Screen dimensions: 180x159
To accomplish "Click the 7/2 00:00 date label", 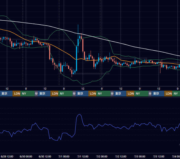I will (x=102, y=156).
